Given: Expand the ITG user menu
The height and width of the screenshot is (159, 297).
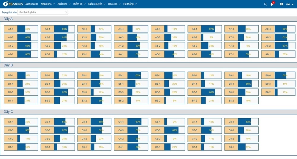Looking at the screenshot, I should (x=290, y=4).
